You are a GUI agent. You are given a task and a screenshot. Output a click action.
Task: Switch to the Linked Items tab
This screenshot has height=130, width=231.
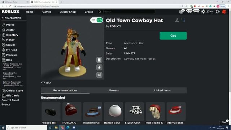(x=162, y=91)
